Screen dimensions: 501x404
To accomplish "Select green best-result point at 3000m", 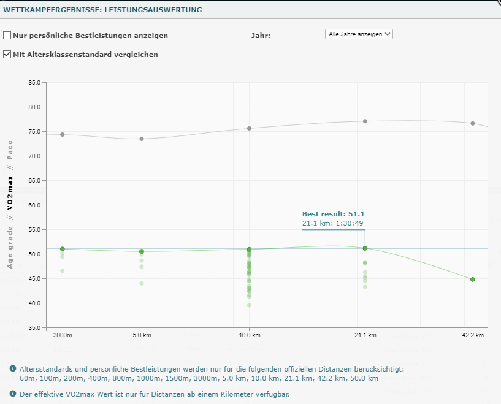I will [63, 249].
